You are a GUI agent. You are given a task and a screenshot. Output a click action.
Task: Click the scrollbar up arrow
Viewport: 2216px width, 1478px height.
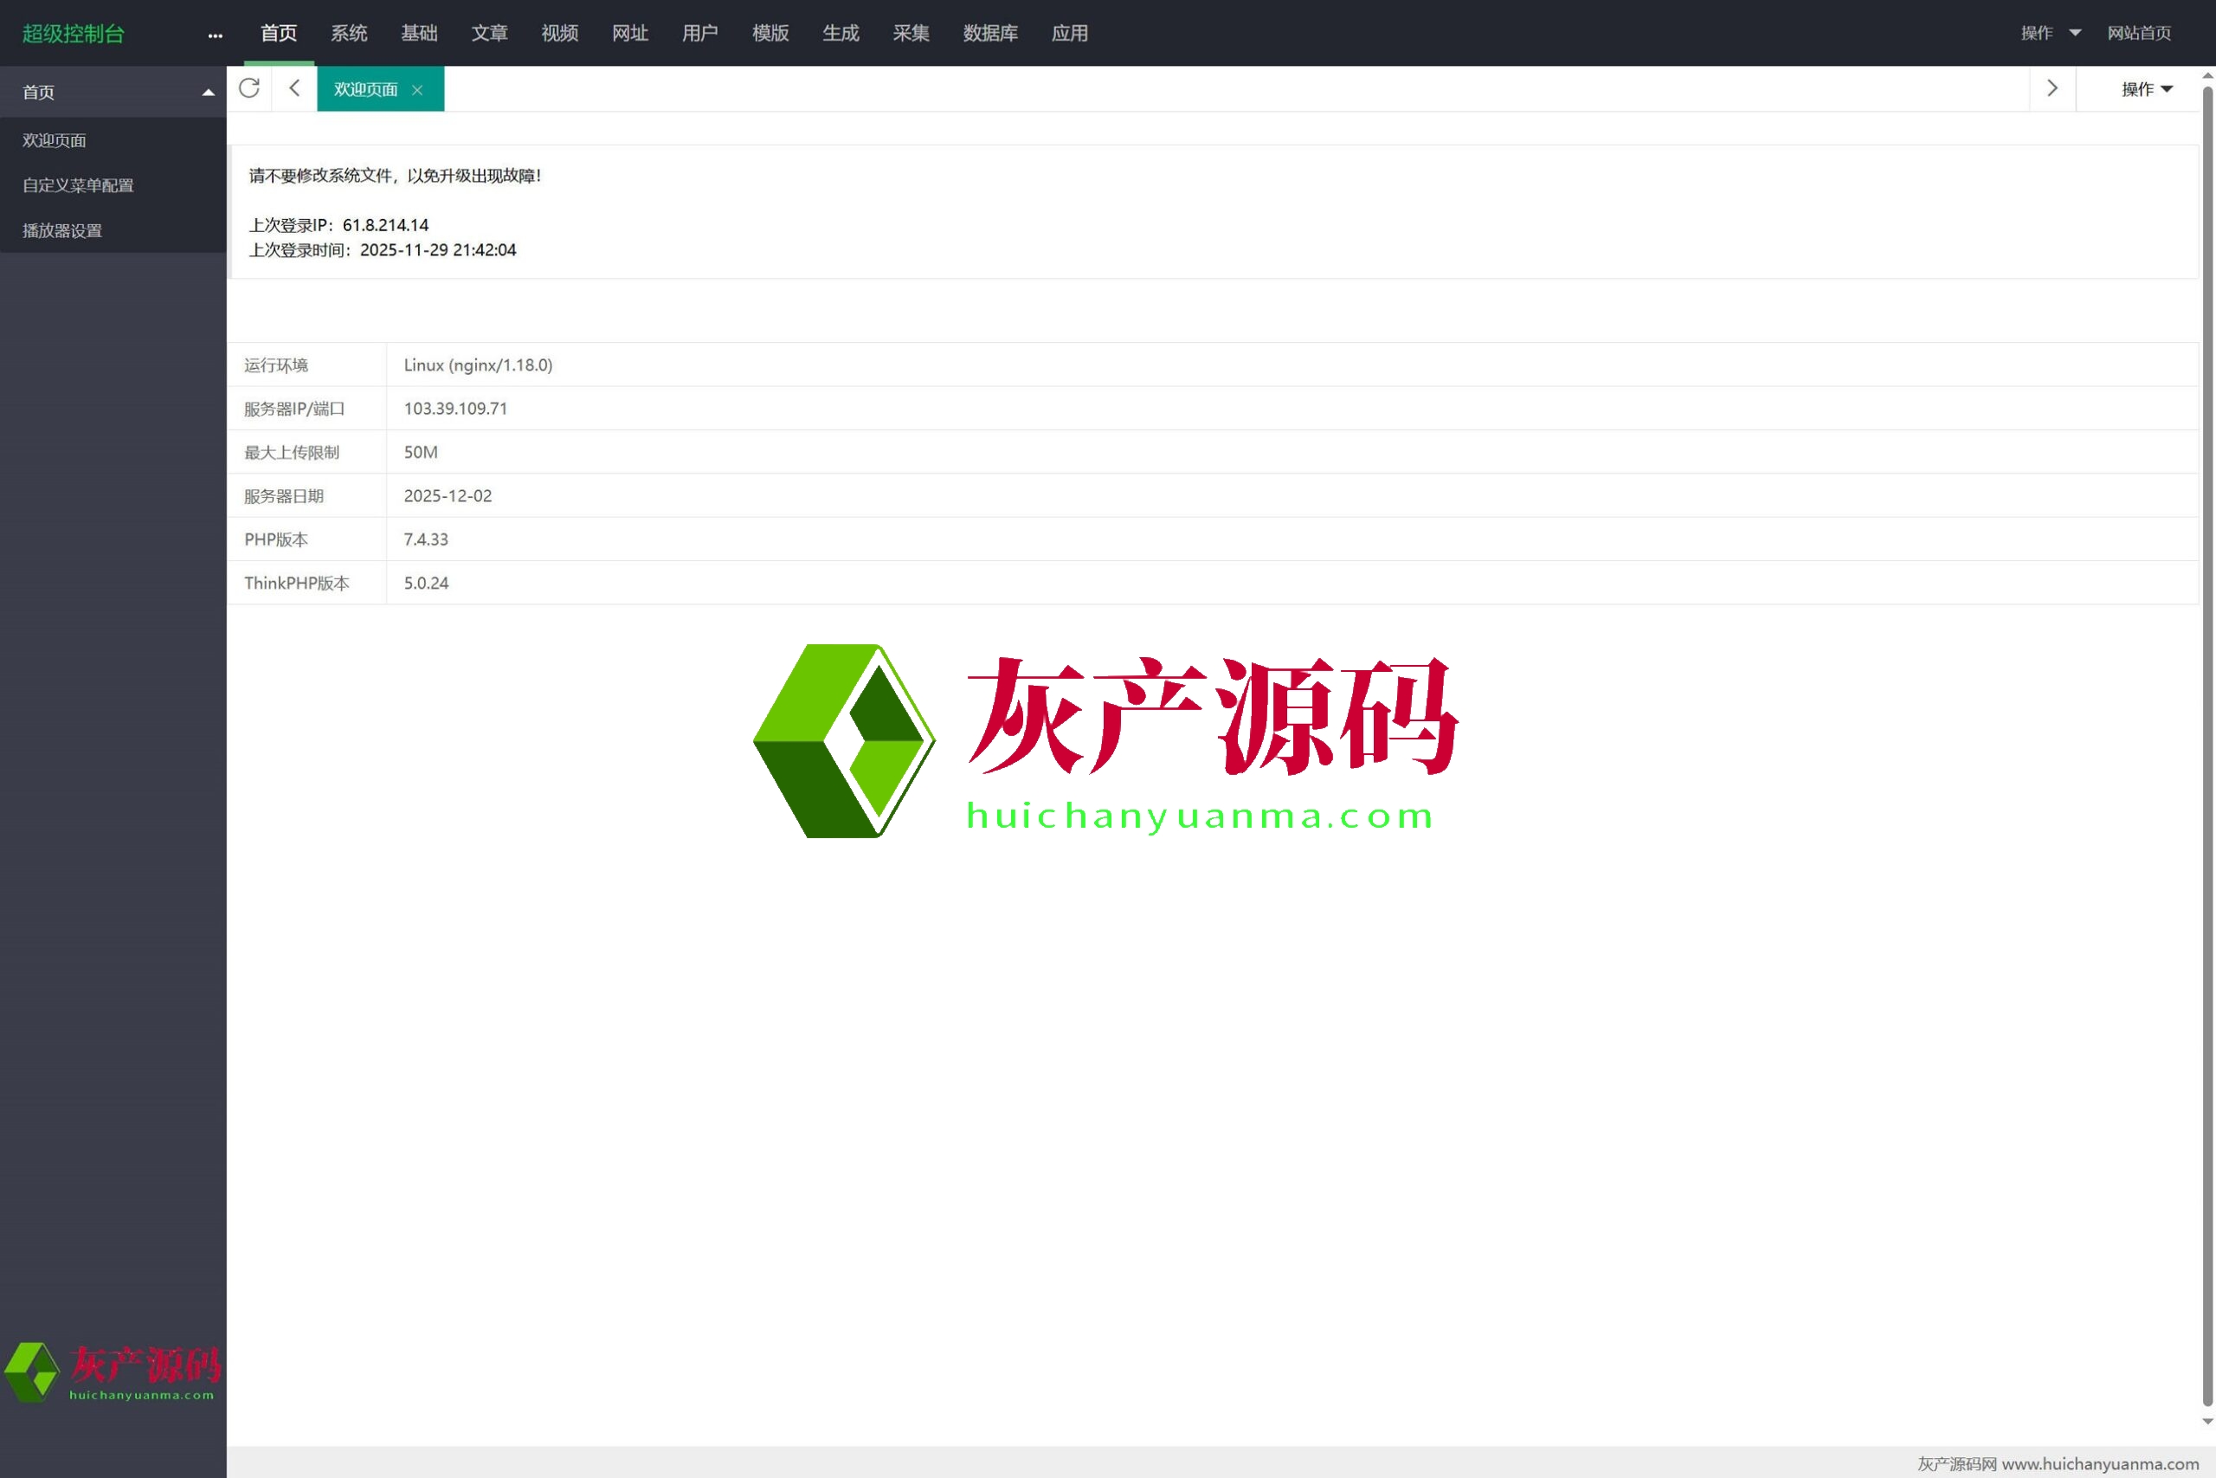click(2206, 75)
